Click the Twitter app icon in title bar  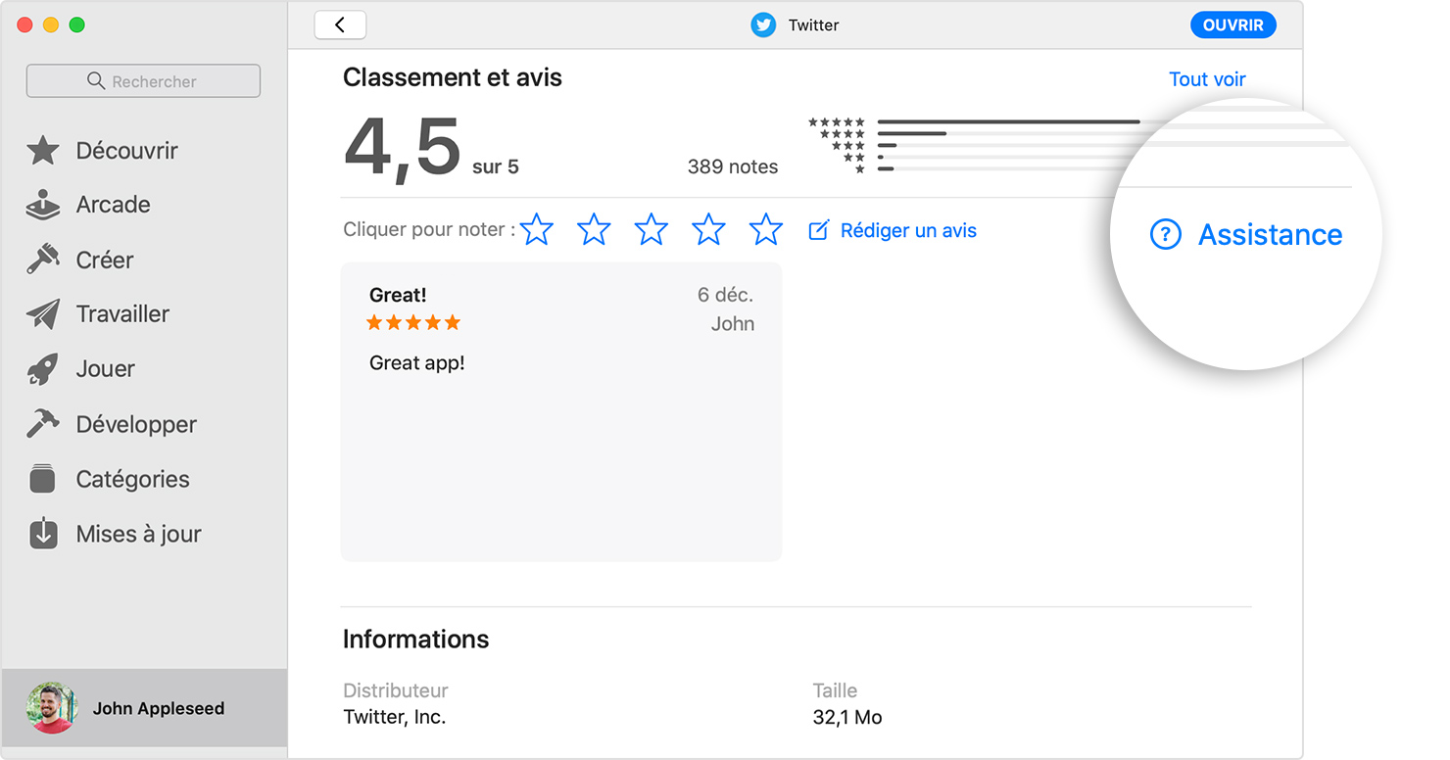point(763,25)
